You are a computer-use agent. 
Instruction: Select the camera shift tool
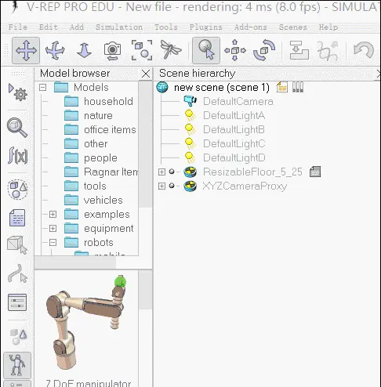(x=84, y=50)
